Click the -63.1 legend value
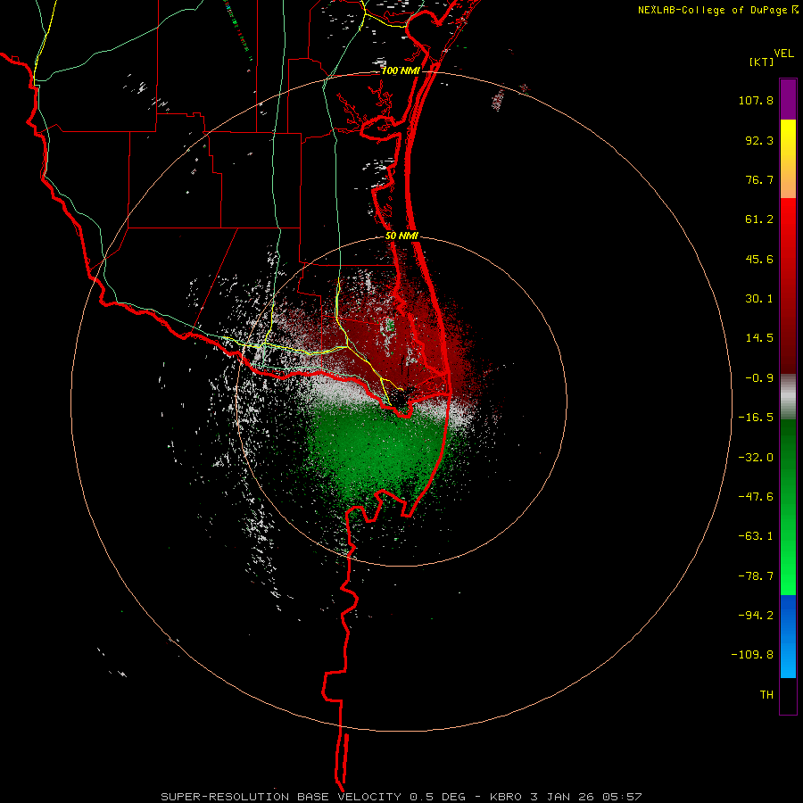This screenshot has height=803, width=803. pos(756,536)
